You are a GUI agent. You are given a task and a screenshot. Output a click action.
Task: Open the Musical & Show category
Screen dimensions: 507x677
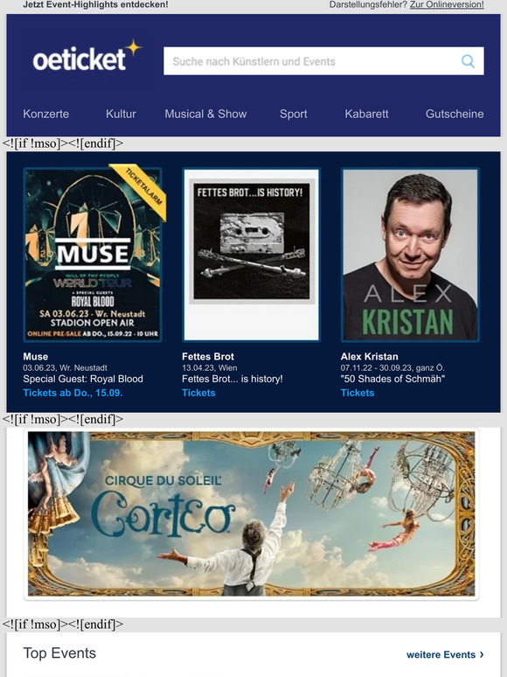tap(205, 114)
